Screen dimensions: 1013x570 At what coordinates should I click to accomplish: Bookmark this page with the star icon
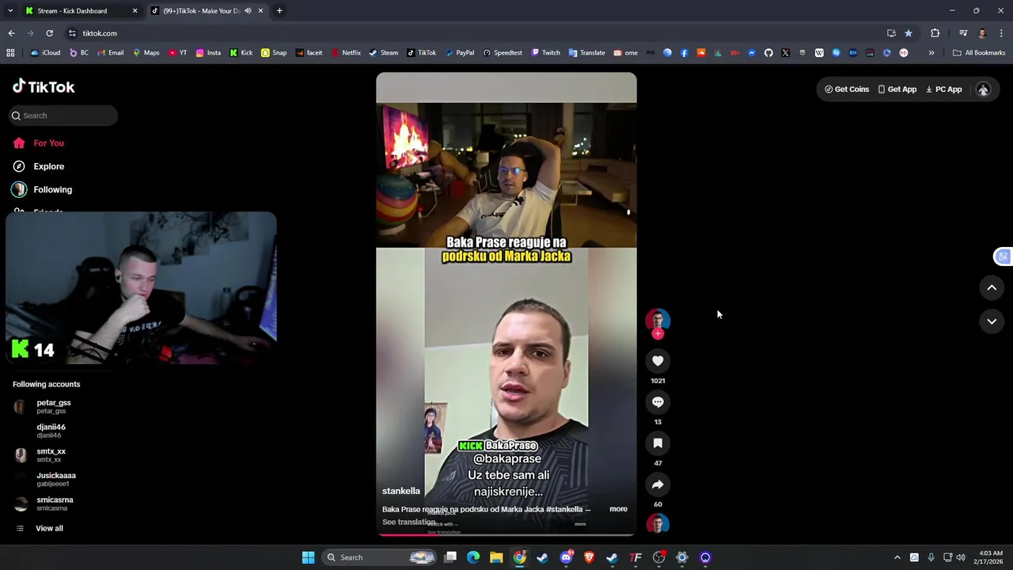tap(909, 33)
